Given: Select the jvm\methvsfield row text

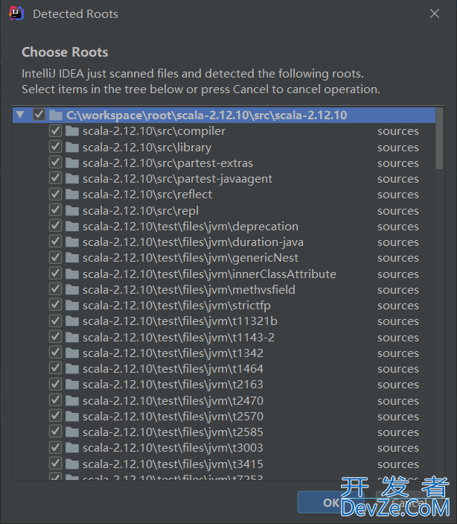Looking at the screenshot, I should [189, 290].
